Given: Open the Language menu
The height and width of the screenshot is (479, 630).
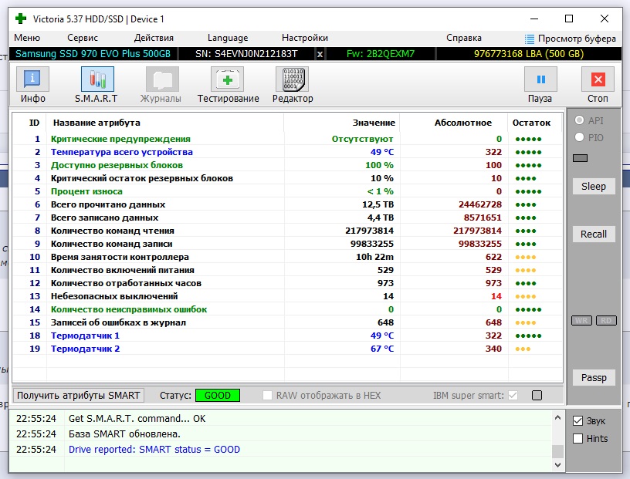Looking at the screenshot, I should [228, 38].
